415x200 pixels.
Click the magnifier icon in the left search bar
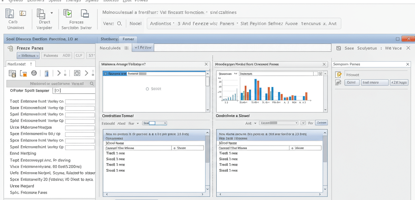point(92,84)
